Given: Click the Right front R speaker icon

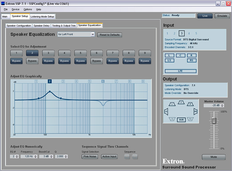Looking at the screenshot, I should click(x=190, y=104).
